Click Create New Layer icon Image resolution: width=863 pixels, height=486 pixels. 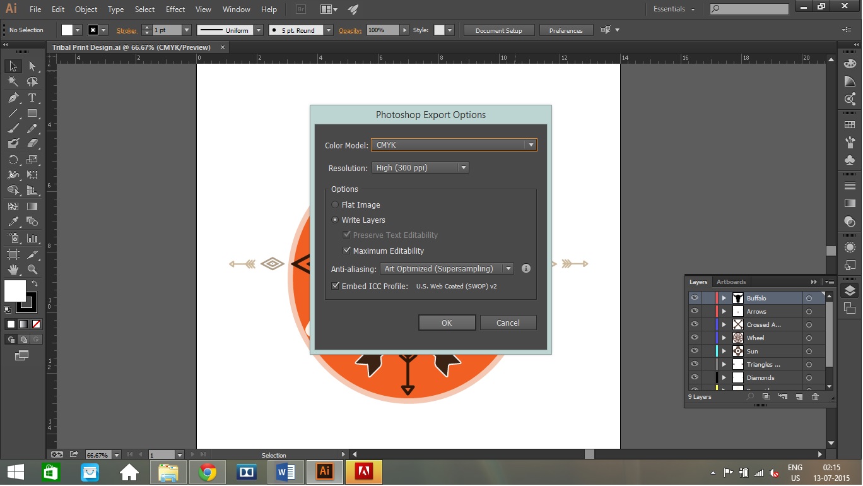tap(799, 397)
